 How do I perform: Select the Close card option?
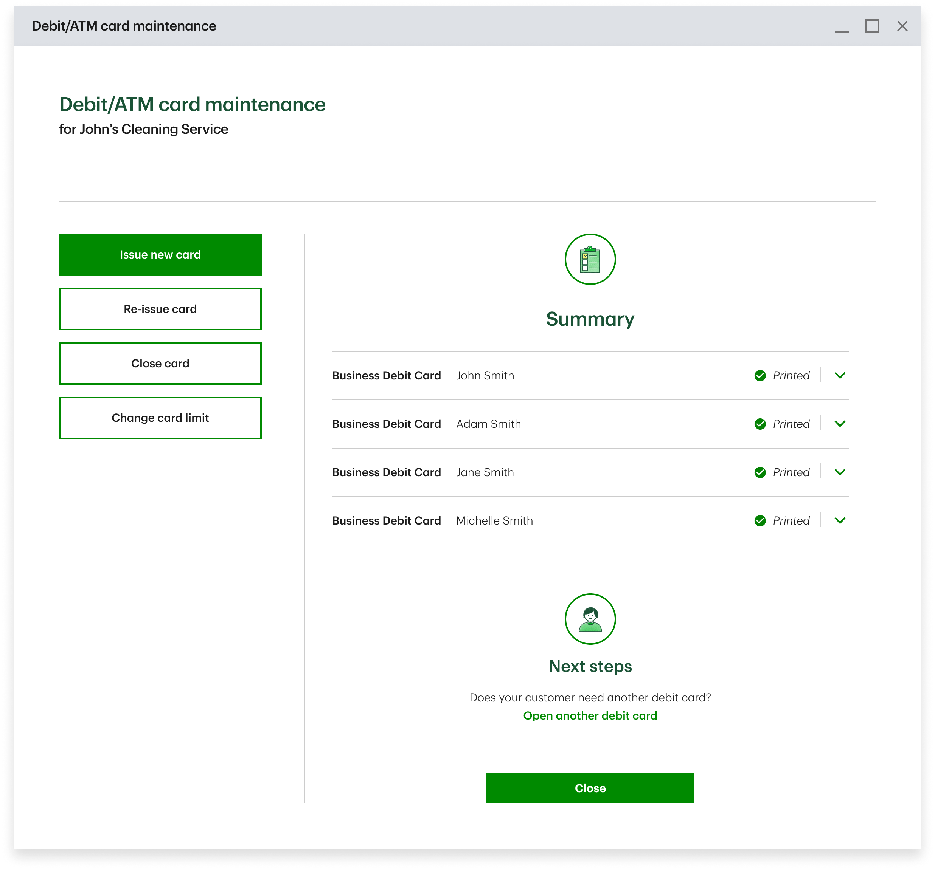pos(160,363)
